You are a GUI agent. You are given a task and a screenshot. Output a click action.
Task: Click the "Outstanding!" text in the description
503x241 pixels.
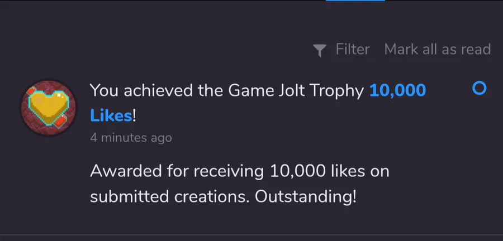tap(305, 197)
